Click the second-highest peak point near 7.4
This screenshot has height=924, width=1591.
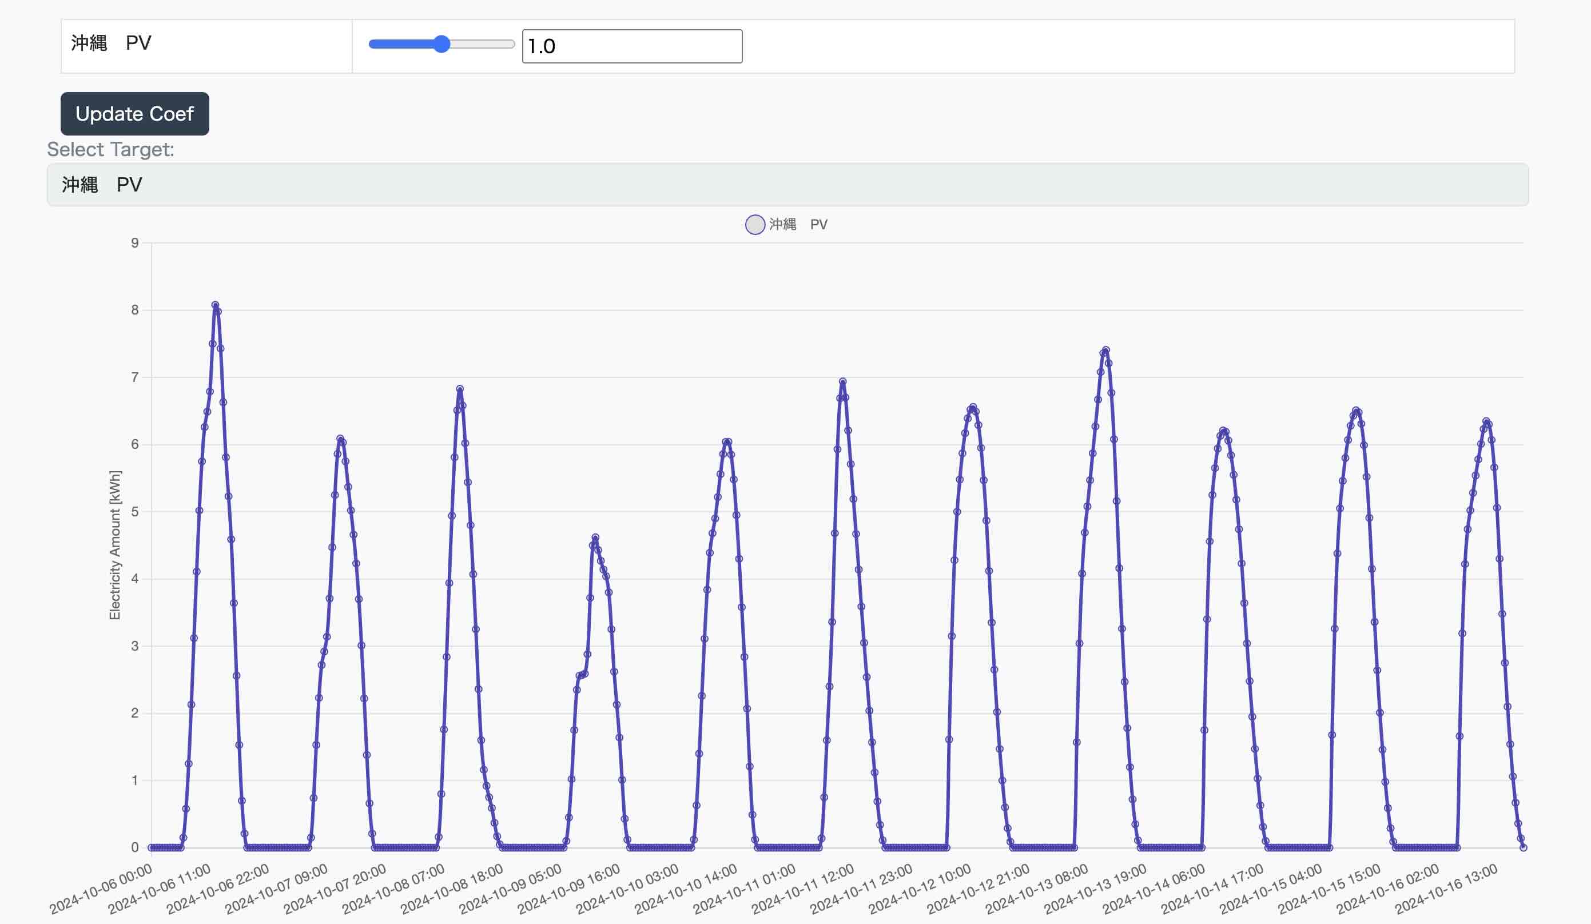click(x=1105, y=351)
